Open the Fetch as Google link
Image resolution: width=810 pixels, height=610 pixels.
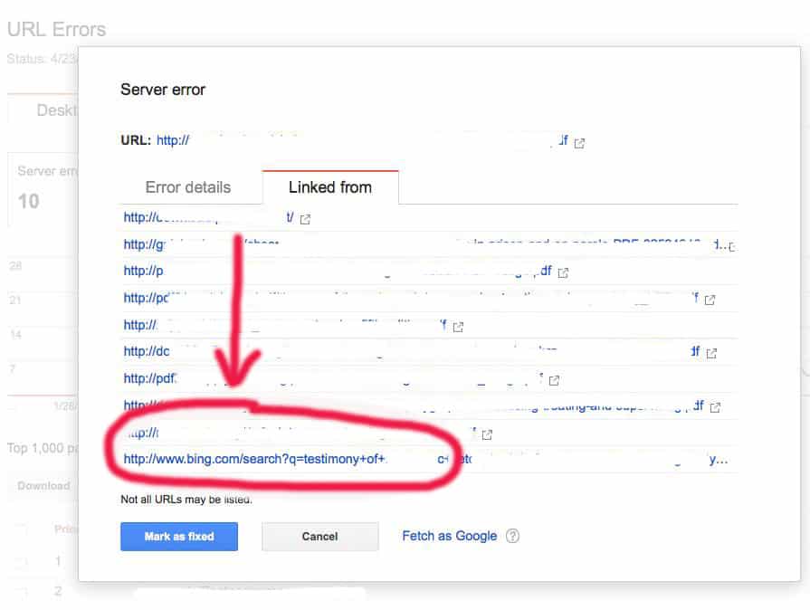tap(450, 536)
